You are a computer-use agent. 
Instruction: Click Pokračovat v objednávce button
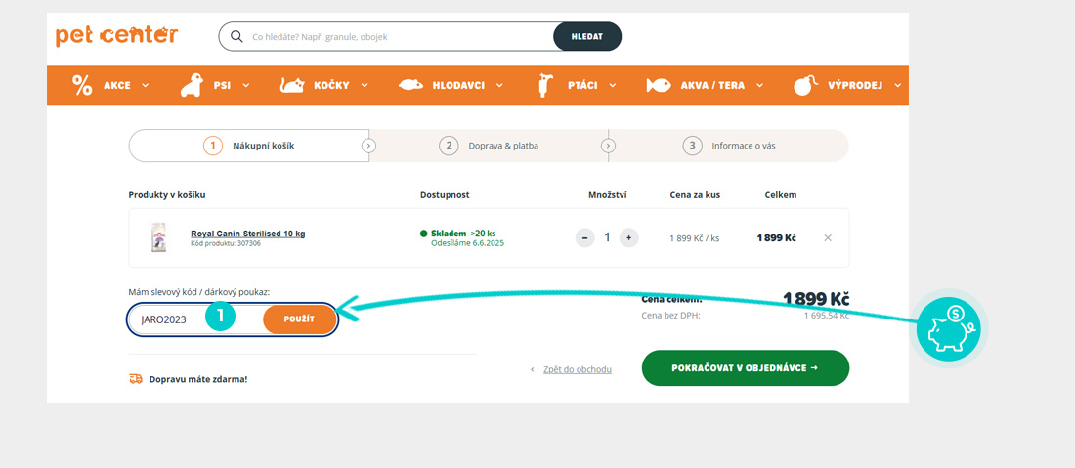745,368
